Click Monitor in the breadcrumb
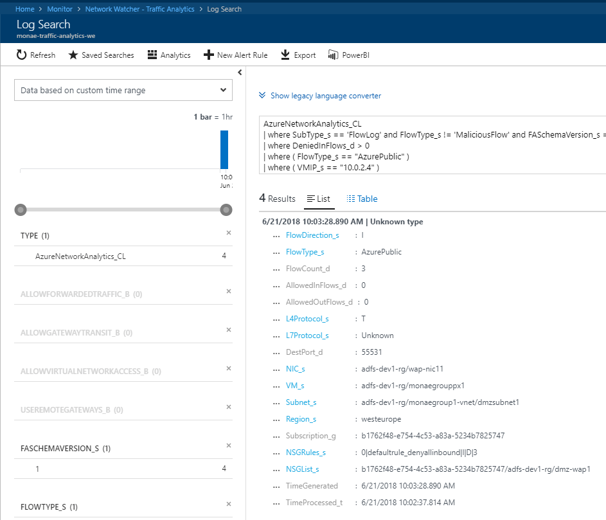606x520 pixels. (x=60, y=9)
